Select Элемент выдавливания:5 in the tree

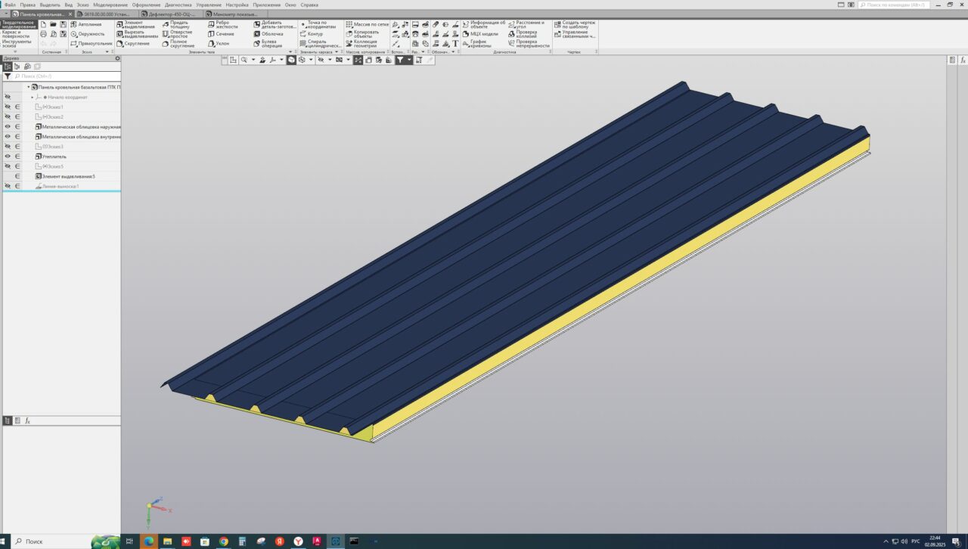click(x=68, y=176)
